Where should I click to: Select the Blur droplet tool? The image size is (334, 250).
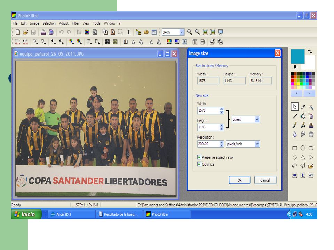pos(295,134)
